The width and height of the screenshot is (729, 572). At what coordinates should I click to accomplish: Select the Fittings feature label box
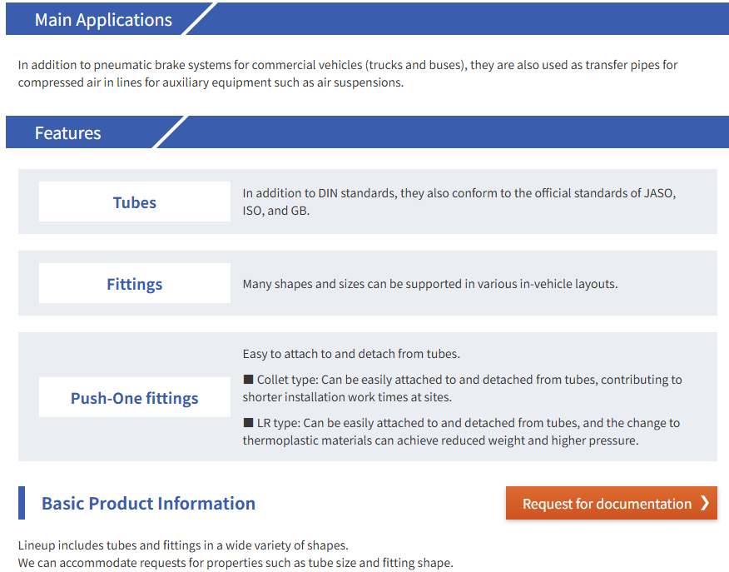click(x=135, y=284)
